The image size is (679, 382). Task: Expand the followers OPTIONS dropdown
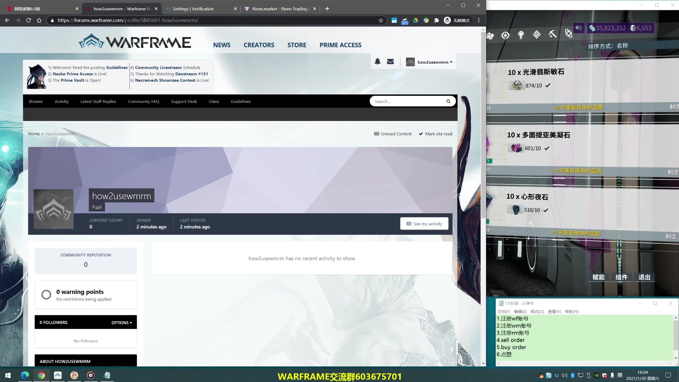pyautogui.click(x=122, y=323)
